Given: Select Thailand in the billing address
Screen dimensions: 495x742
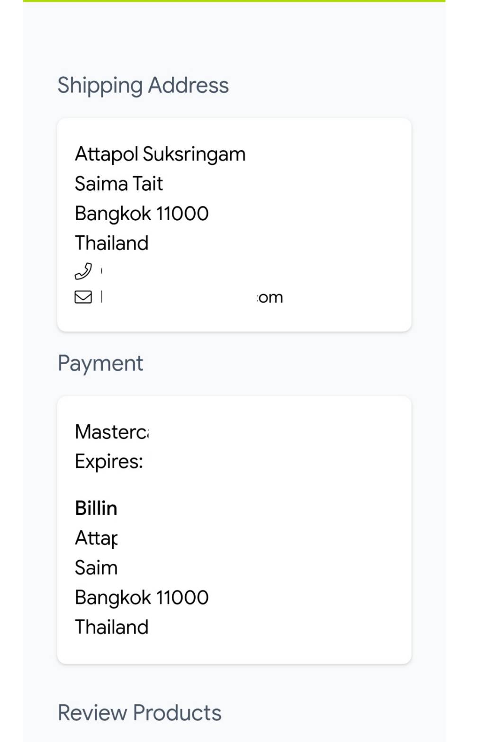Looking at the screenshot, I should coord(112,627).
